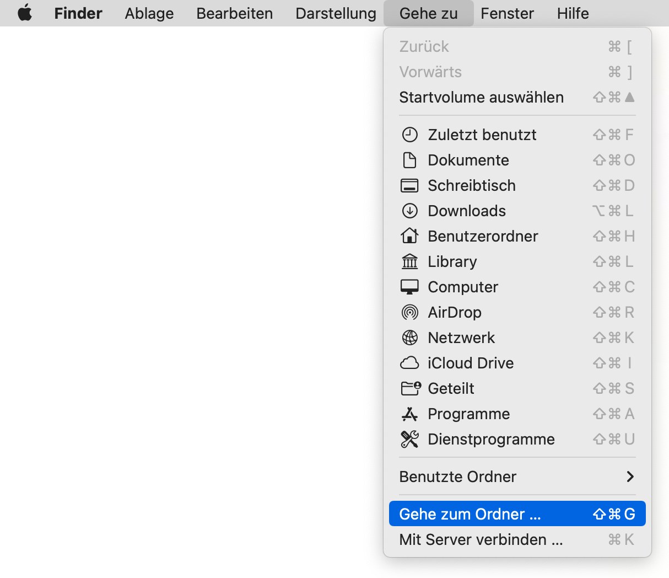Click the Schreibtisch desktop icon
Image resolution: width=669 pixels, height=578 pixels.
pos(410,185)
